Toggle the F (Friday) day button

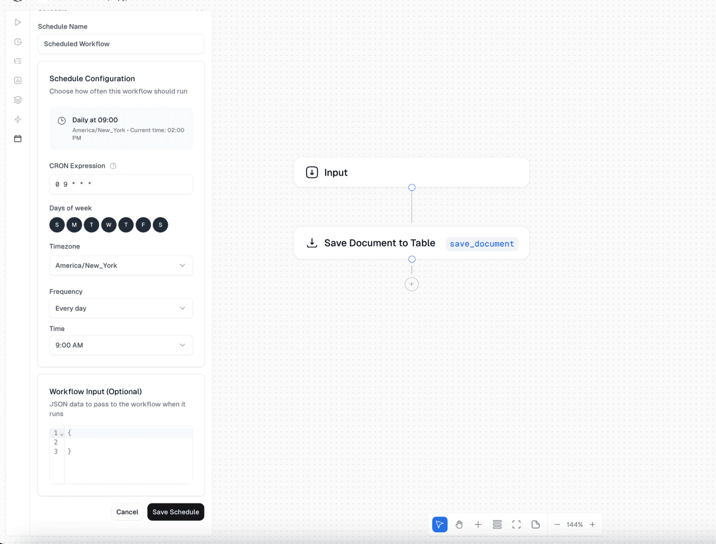143,225
